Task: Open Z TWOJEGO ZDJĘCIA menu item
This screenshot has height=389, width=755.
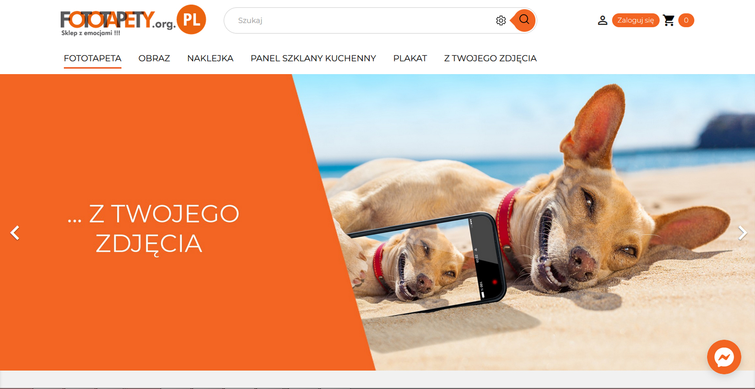Action: click(490, 59)
